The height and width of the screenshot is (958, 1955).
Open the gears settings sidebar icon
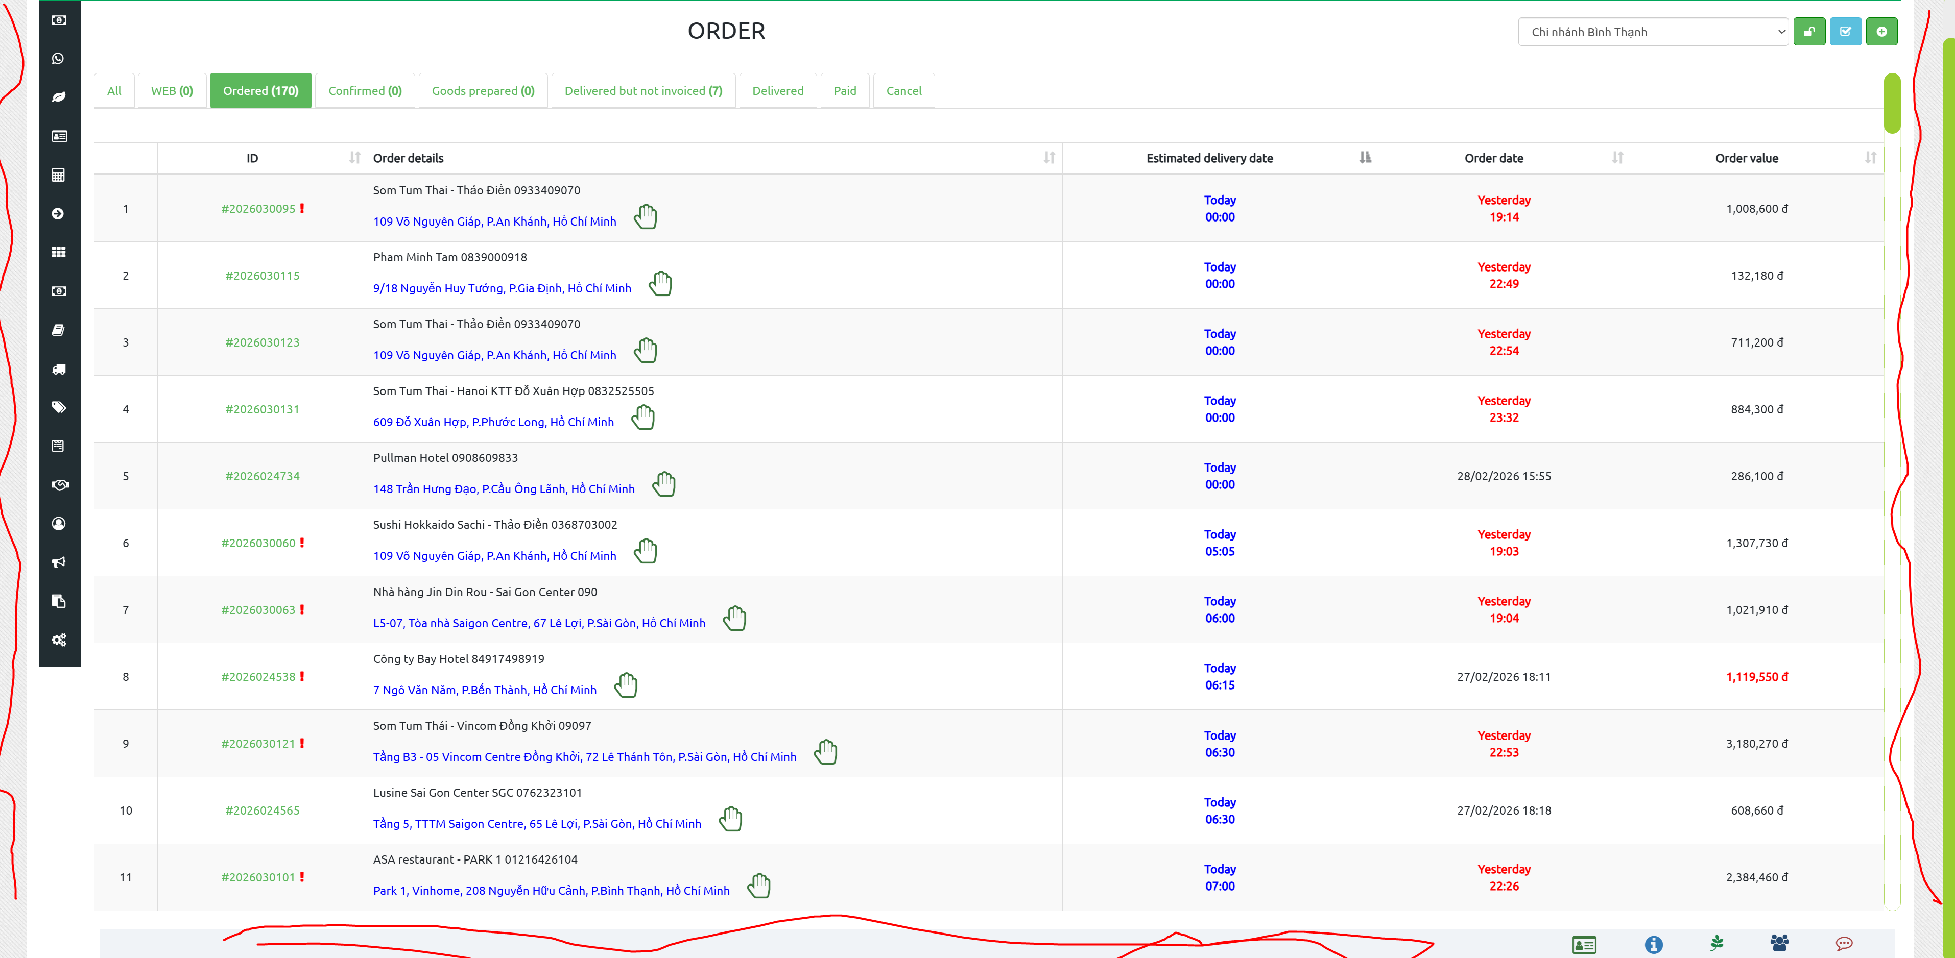[58, 640]
